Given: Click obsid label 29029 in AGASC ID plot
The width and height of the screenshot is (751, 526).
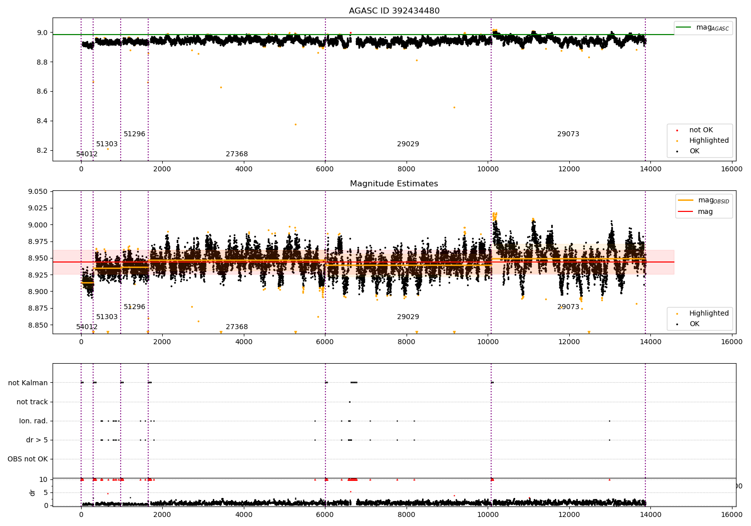Looking at the screenshot, I should click(408, 144).
